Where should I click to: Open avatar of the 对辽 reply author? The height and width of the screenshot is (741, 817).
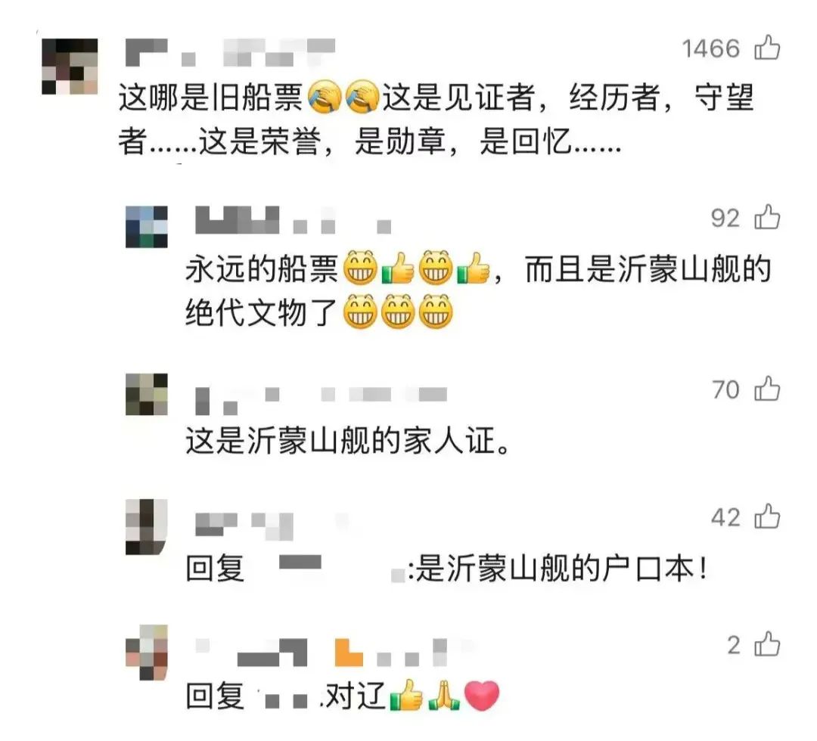147,653
